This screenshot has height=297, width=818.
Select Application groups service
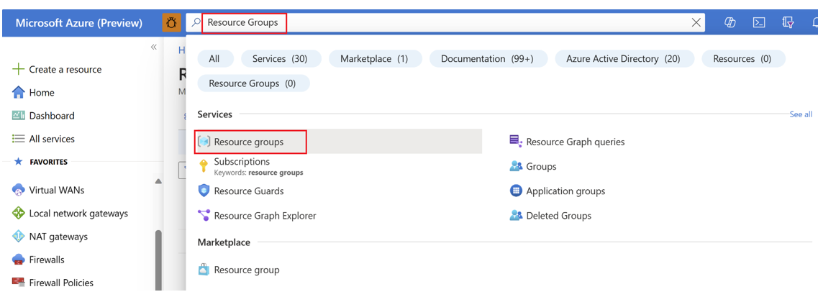click(x=565, y=191)
